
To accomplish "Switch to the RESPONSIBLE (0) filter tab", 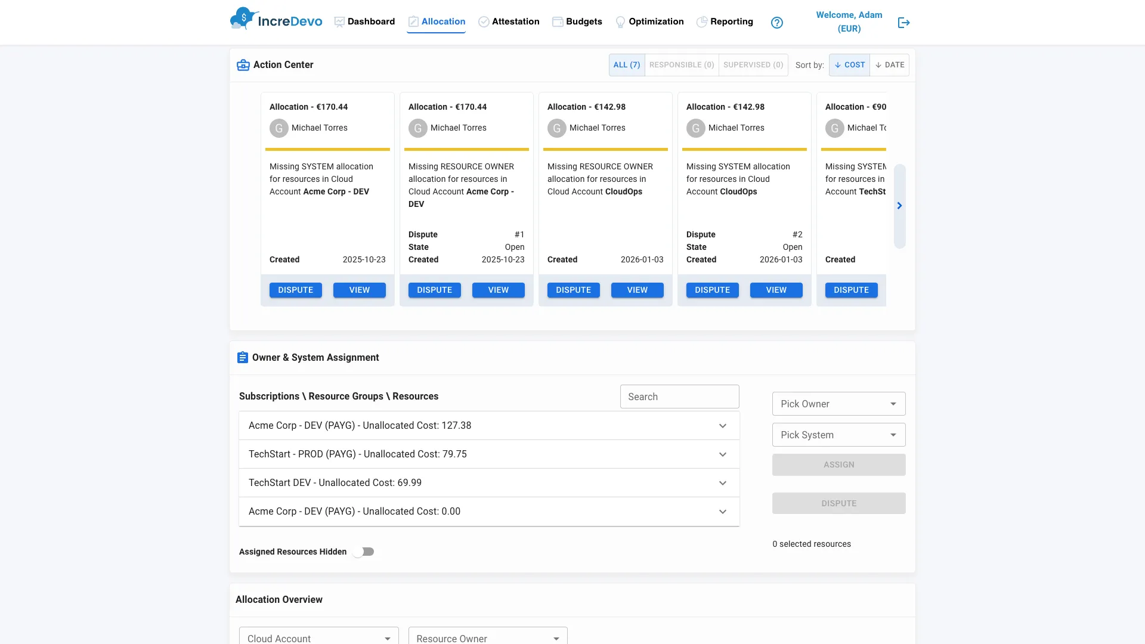I will click(682, 64).
